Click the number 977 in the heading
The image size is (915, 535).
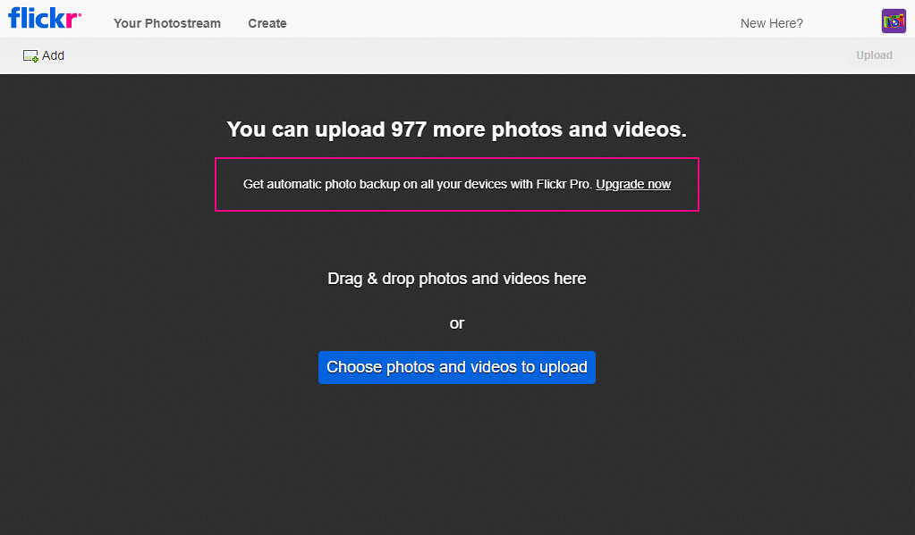coord(410,130)
